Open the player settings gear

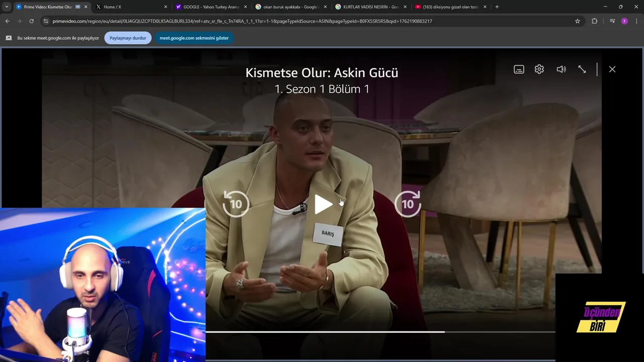pos(539,69)
